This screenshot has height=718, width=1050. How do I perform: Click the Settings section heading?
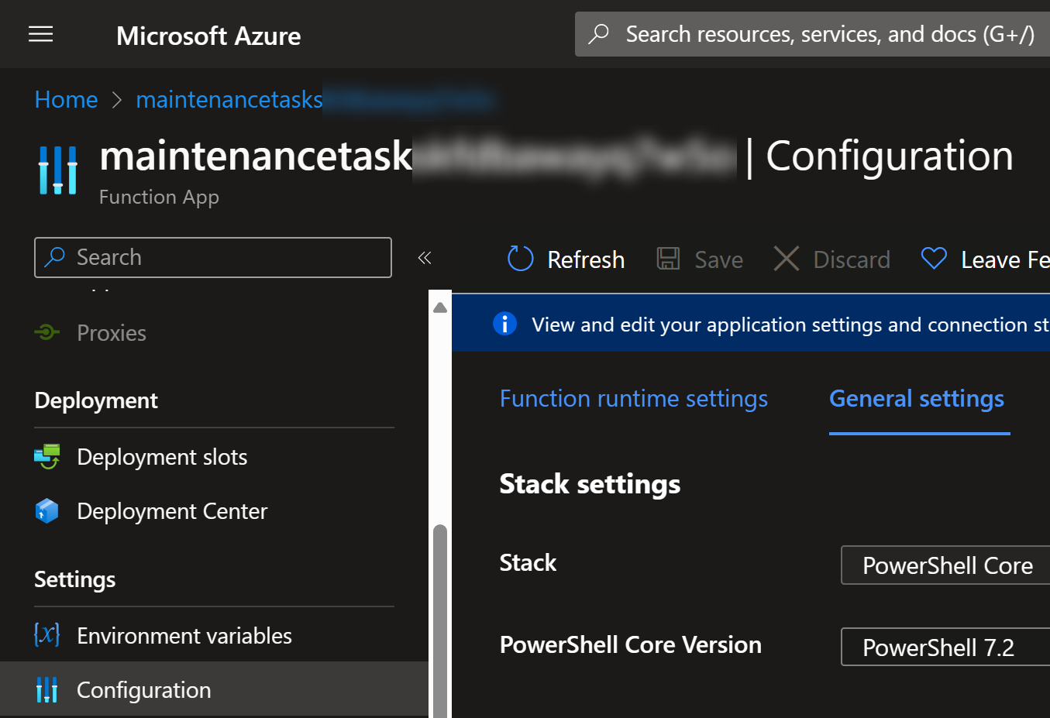point(75,579)
